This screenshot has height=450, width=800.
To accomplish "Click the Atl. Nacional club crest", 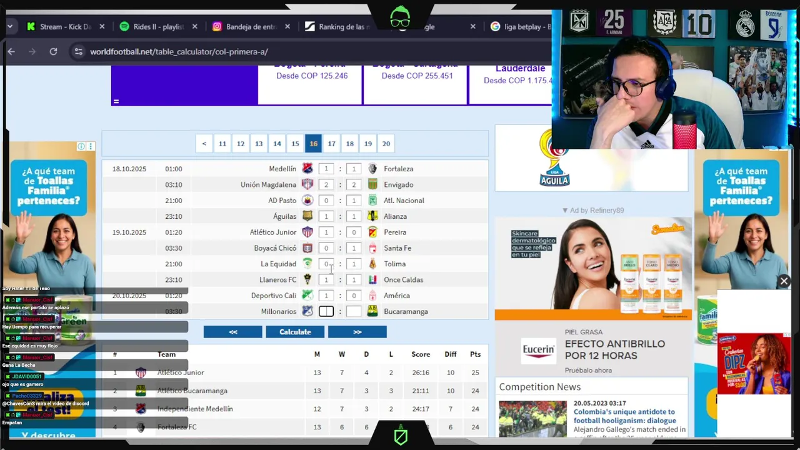I will point(372,201).
